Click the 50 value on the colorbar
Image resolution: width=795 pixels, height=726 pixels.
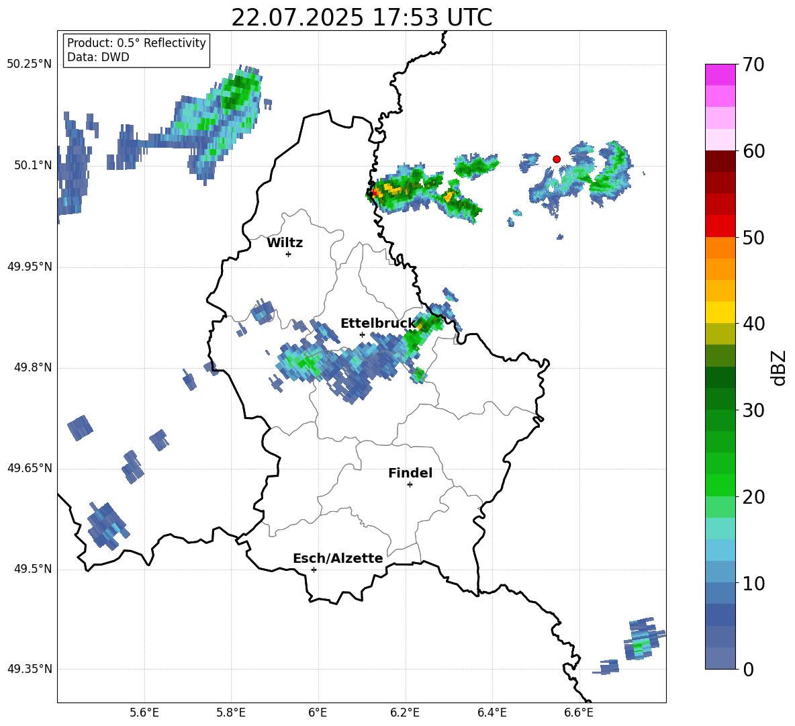tap(753, 237)
